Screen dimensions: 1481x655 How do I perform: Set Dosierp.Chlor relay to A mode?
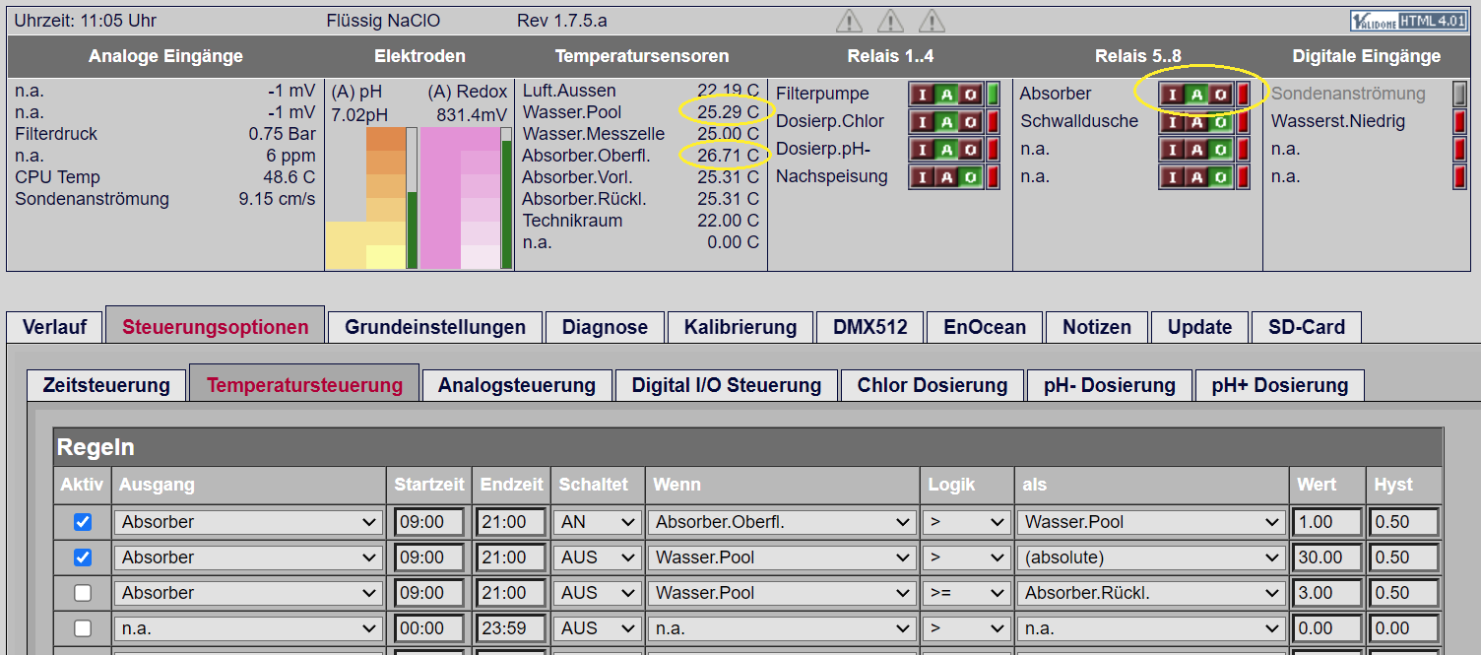946,121
